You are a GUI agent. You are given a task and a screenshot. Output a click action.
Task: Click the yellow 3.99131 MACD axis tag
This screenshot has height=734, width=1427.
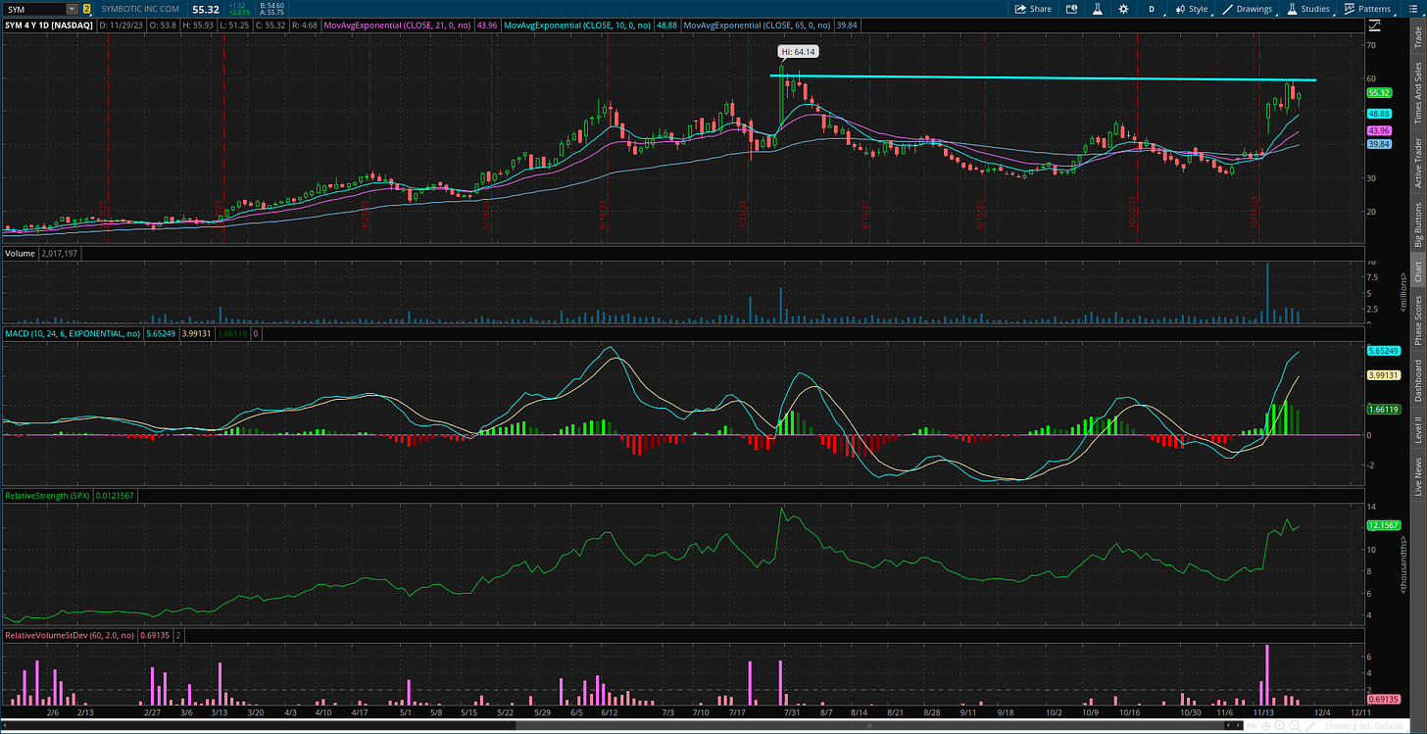[1382, 374]
